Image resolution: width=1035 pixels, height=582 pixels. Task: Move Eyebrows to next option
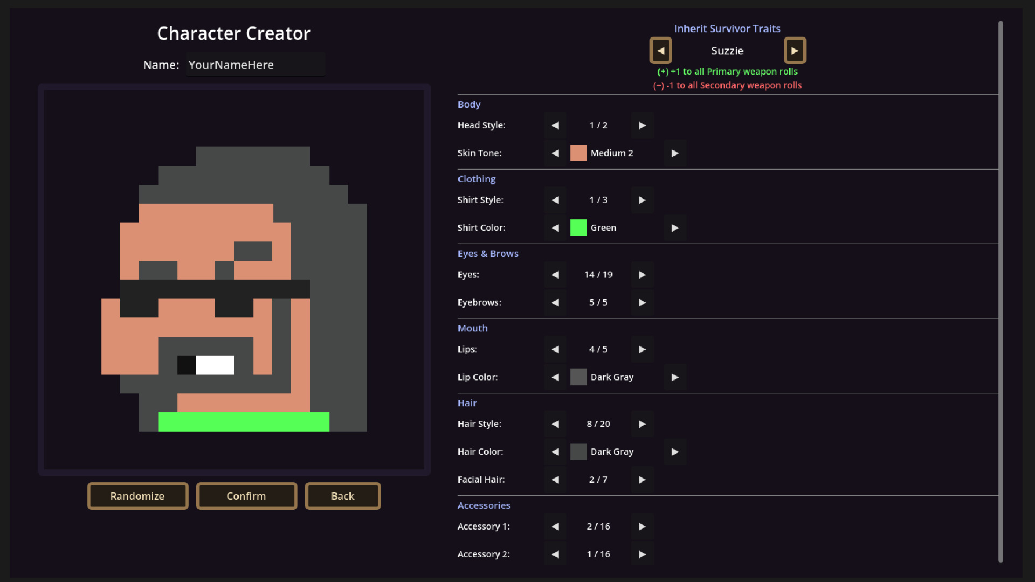(x=642, y=303)
